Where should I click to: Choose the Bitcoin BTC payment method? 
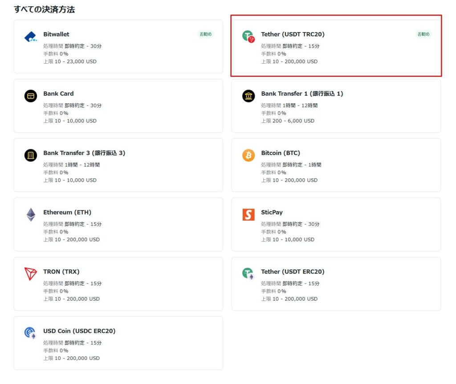click(336, 165)
